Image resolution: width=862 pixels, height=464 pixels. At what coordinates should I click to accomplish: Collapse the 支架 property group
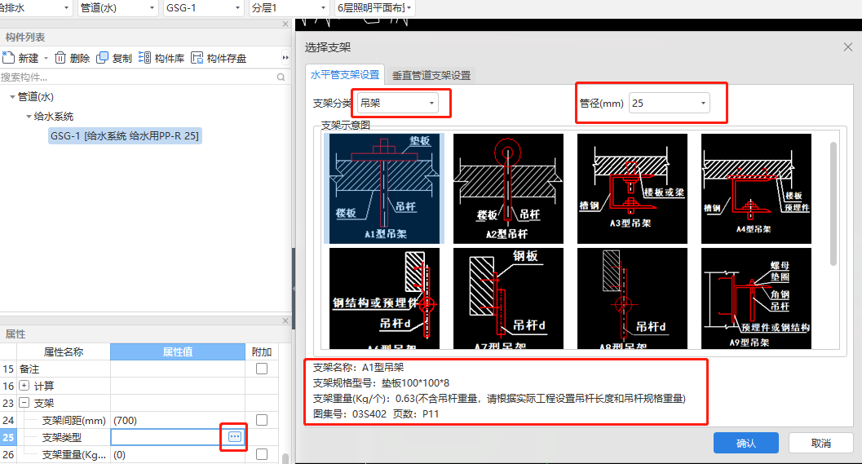(x=24, y=402)
